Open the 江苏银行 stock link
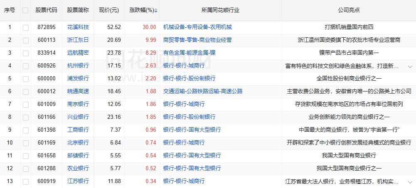The height and width of the screenshot is (188, 416). coord(78,181)
